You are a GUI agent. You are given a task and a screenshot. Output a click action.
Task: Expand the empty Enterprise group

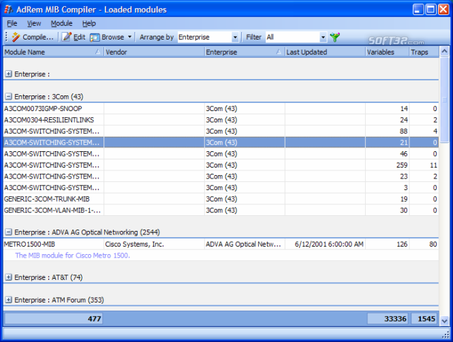(x=9, y=74)
